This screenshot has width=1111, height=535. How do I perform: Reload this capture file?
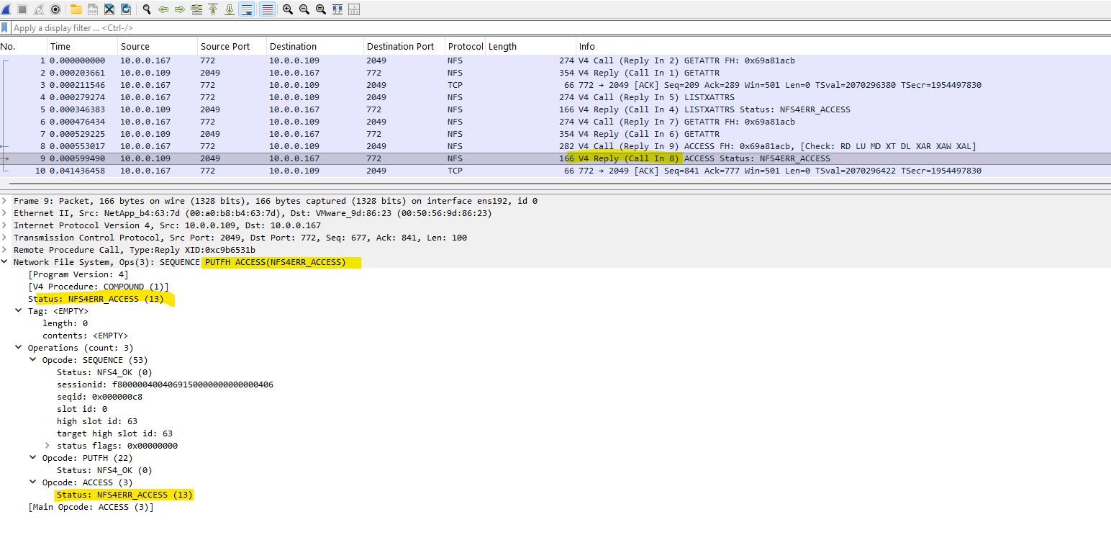coord(126,9)
